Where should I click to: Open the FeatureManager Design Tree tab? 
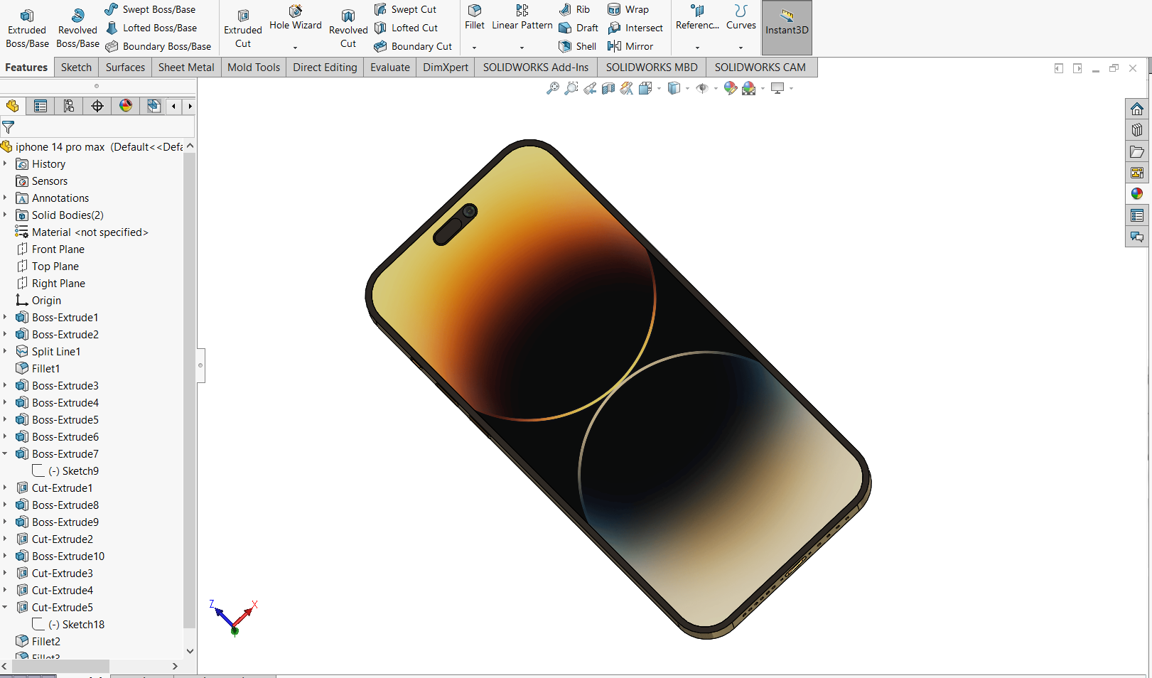tap(13, 106)
